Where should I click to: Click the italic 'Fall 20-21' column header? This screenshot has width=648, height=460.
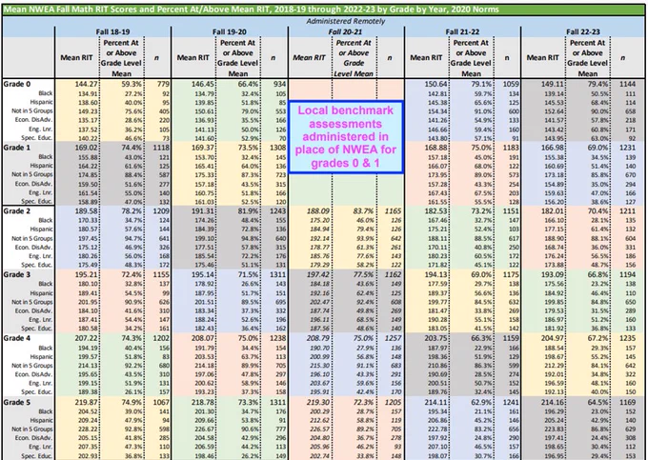pos(346,31)
